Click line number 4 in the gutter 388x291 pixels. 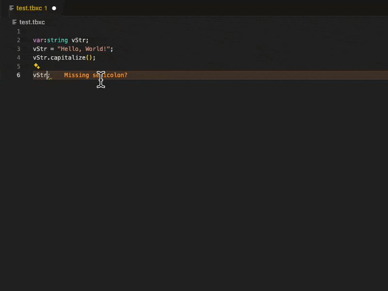click(18, 58)
